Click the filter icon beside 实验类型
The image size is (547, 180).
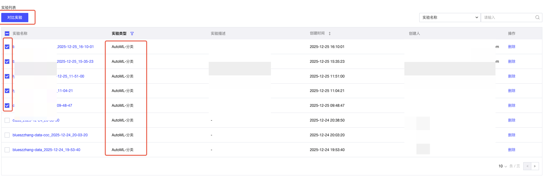click(132, 34)
